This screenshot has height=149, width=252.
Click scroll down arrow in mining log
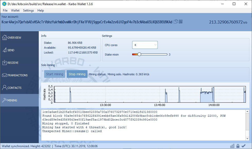pos(247,139)
